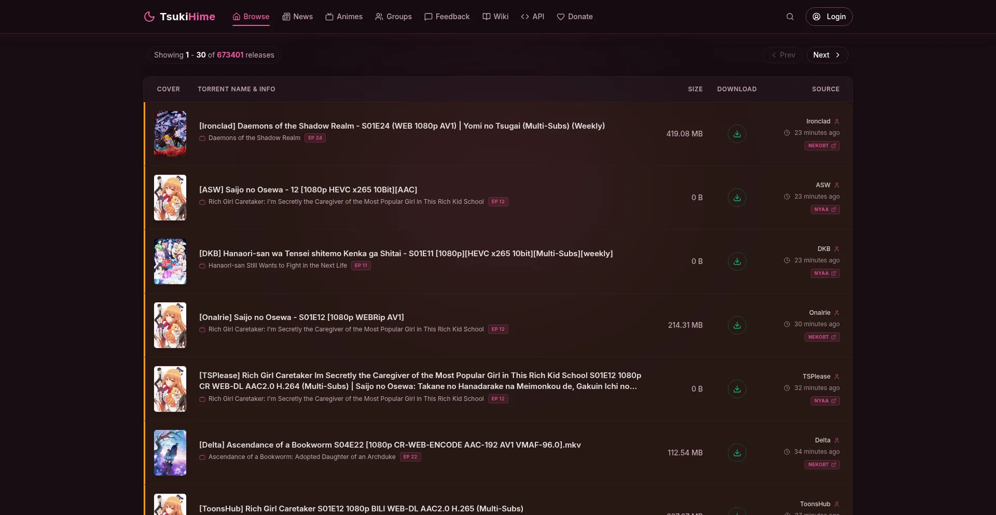
Task: Open the Ascendance of a Bookworm: Adopted Daughter anime link
Action: (x=302, y=457)
